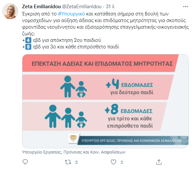Click the like count 3
Viewport: 194px width, 169px height.
[122, 162]
